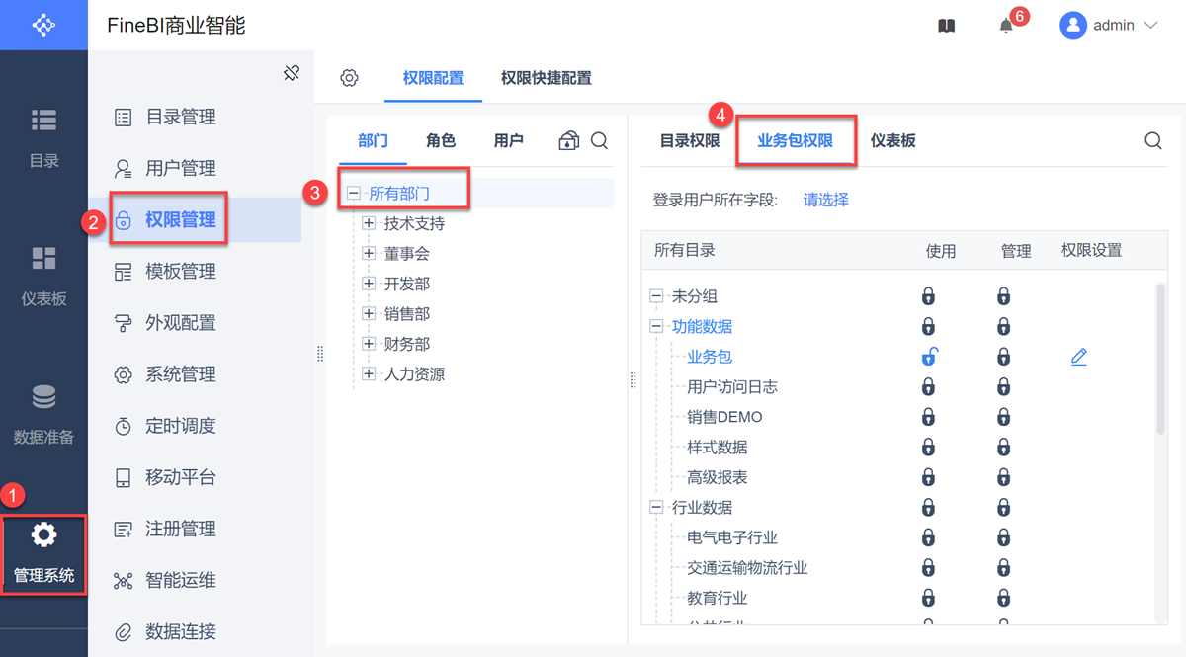Click the notification bell icon
This screenshot has width=1186, height=657.
pos(1006,26)
